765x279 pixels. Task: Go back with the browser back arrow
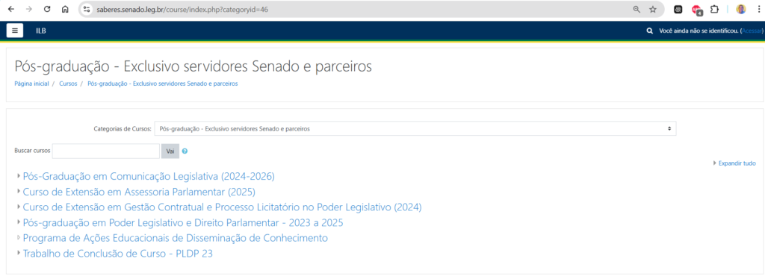click(x=12, y=9)
